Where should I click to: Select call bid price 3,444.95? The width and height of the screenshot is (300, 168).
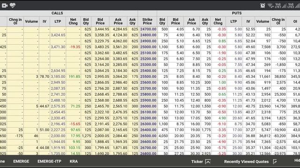click(102, 29)
